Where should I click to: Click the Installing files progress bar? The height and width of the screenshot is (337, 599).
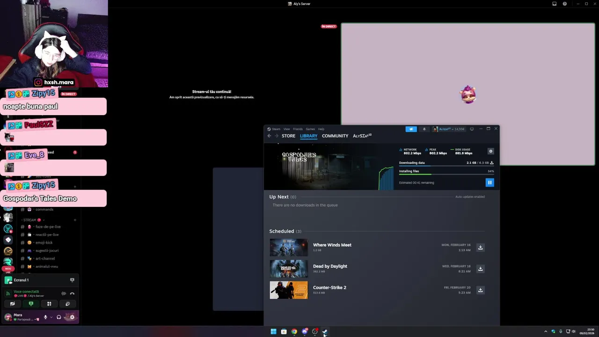click(446, 175)
